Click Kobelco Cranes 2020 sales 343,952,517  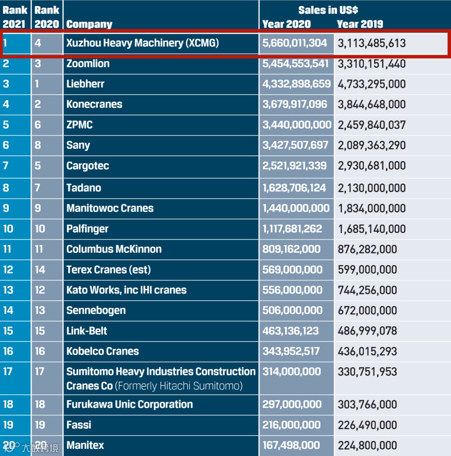291,351
